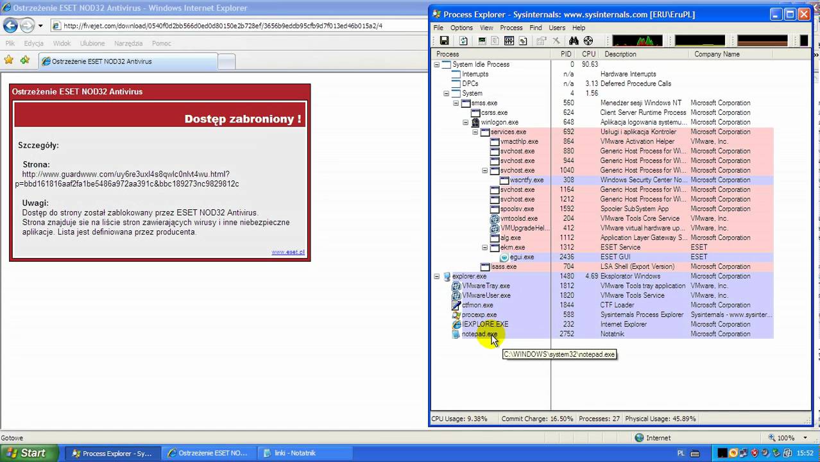Click the binoculars Find icon

click(574, 41)
